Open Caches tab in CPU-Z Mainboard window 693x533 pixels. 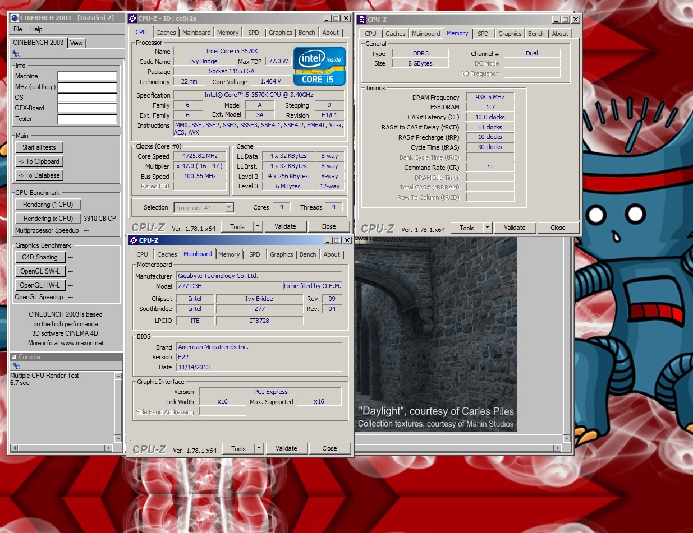tap(167, 254)
